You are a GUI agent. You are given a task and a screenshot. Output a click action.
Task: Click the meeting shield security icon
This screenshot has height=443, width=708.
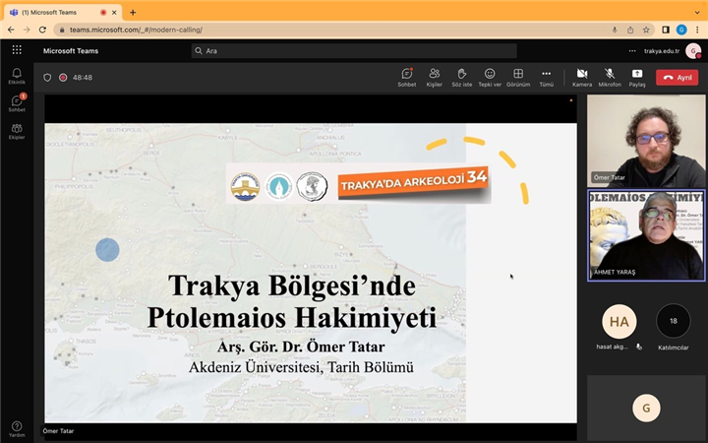pos(47,78)
